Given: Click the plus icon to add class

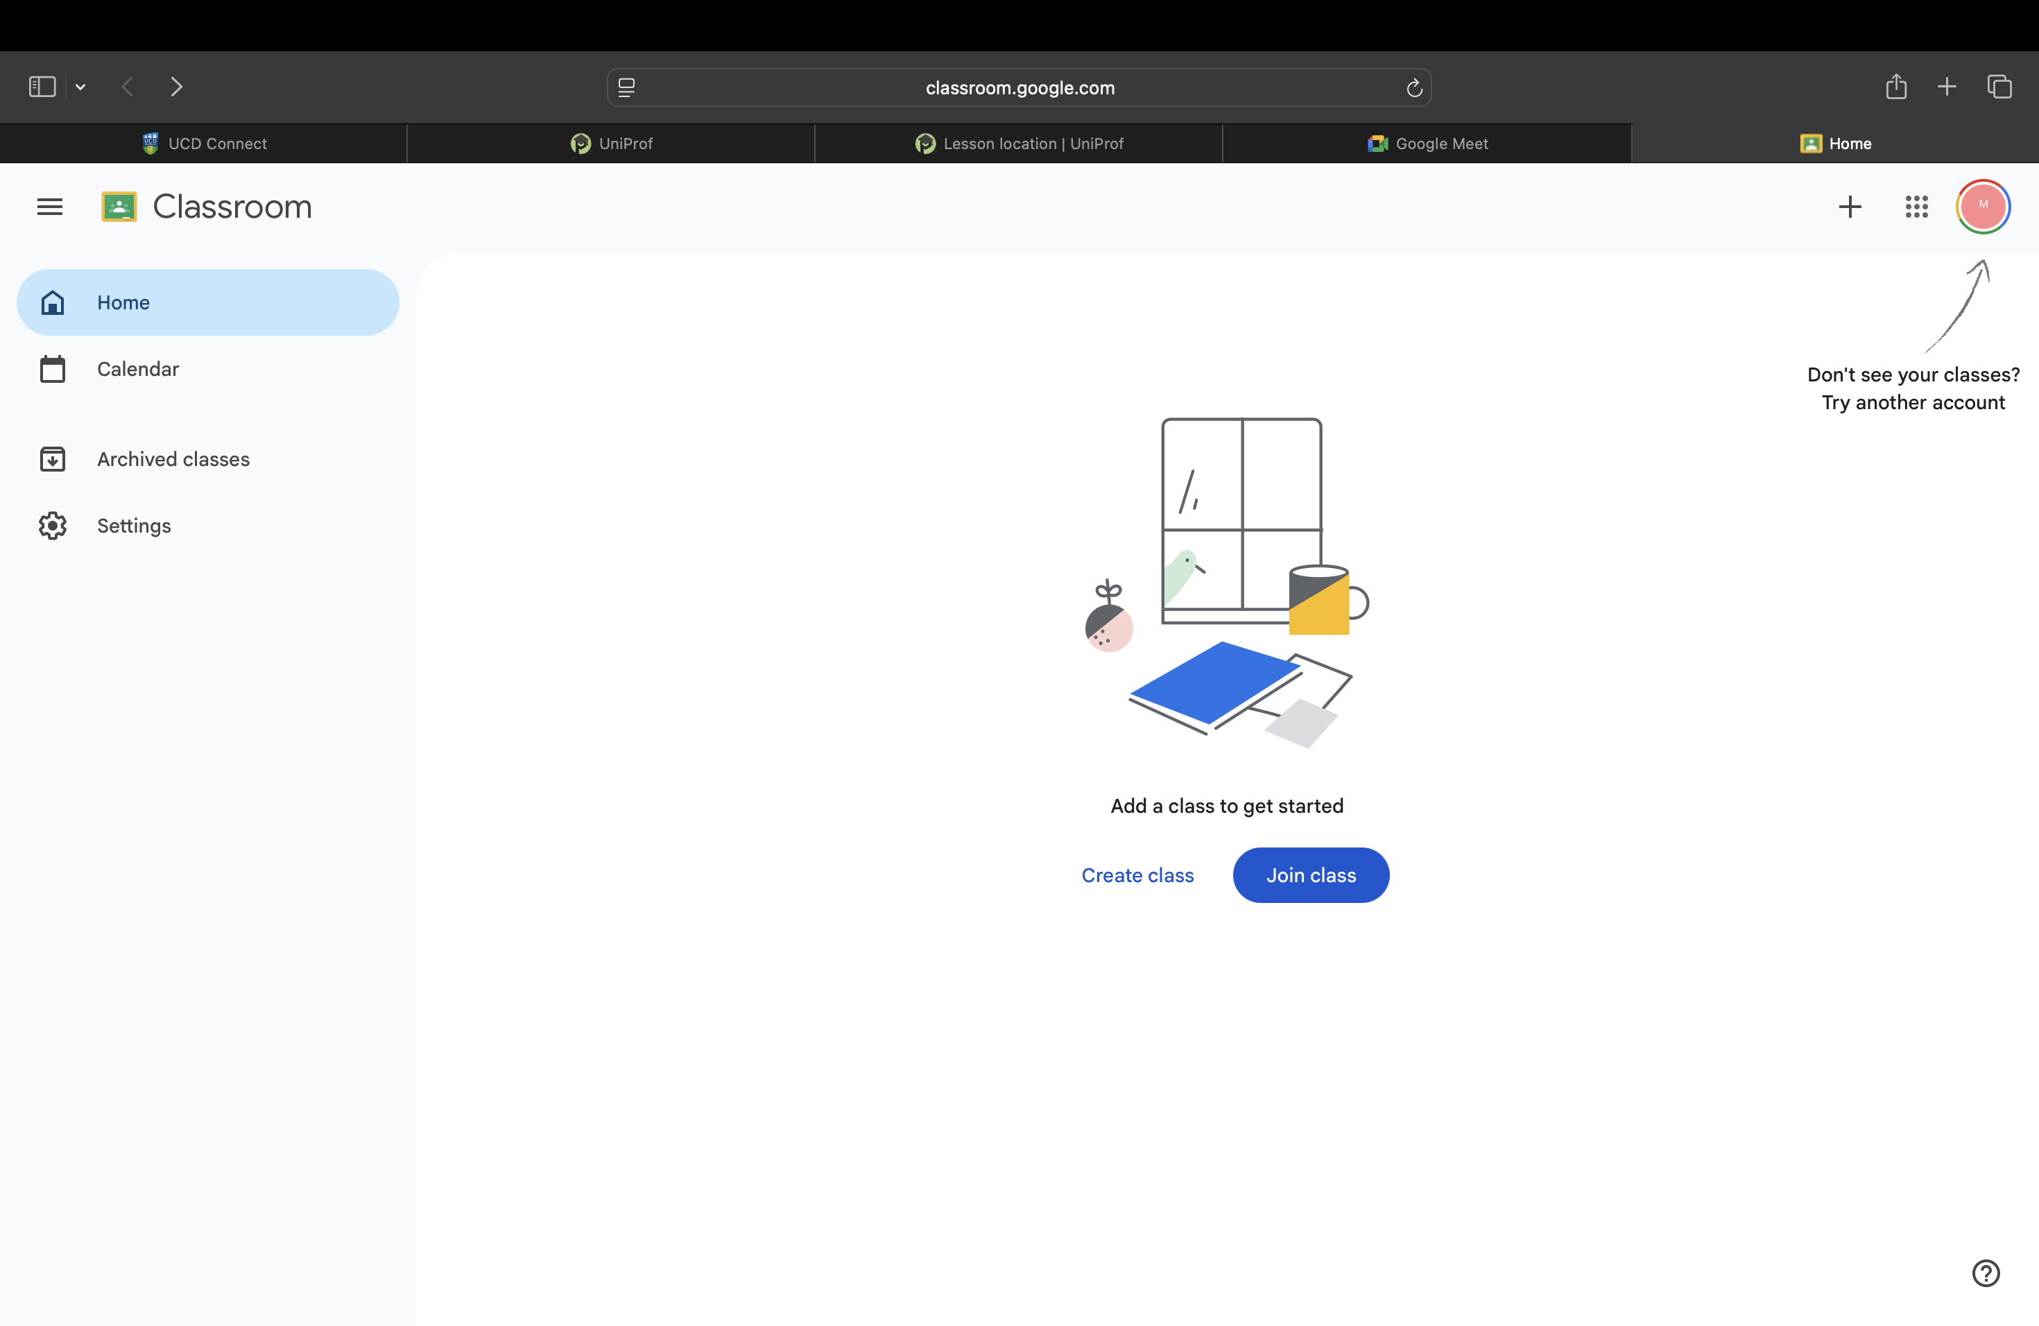Looking at the screenshot, I should [x=1850, y=207].
